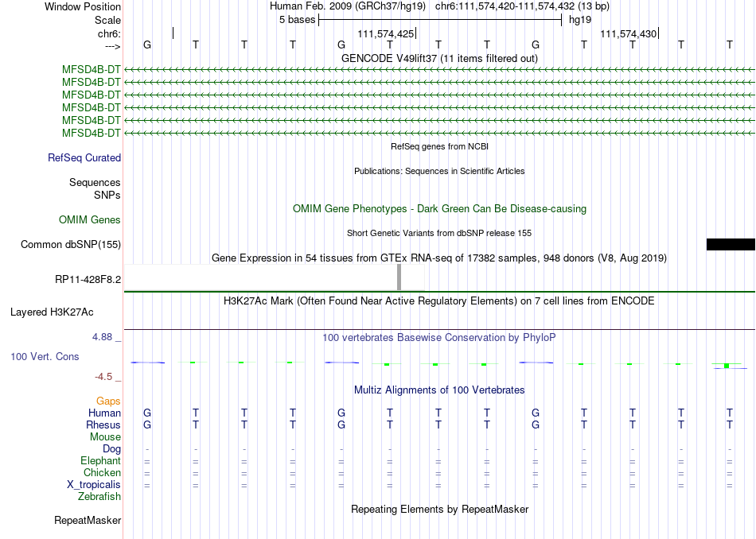Click the Common dbSNP(155) track label
Image resolution: width=756 pixels, height=539 pixels.
click(71, 245)
